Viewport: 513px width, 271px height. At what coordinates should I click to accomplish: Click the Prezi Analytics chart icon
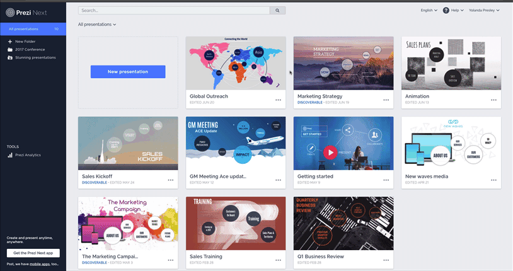(x=10, y=154)
